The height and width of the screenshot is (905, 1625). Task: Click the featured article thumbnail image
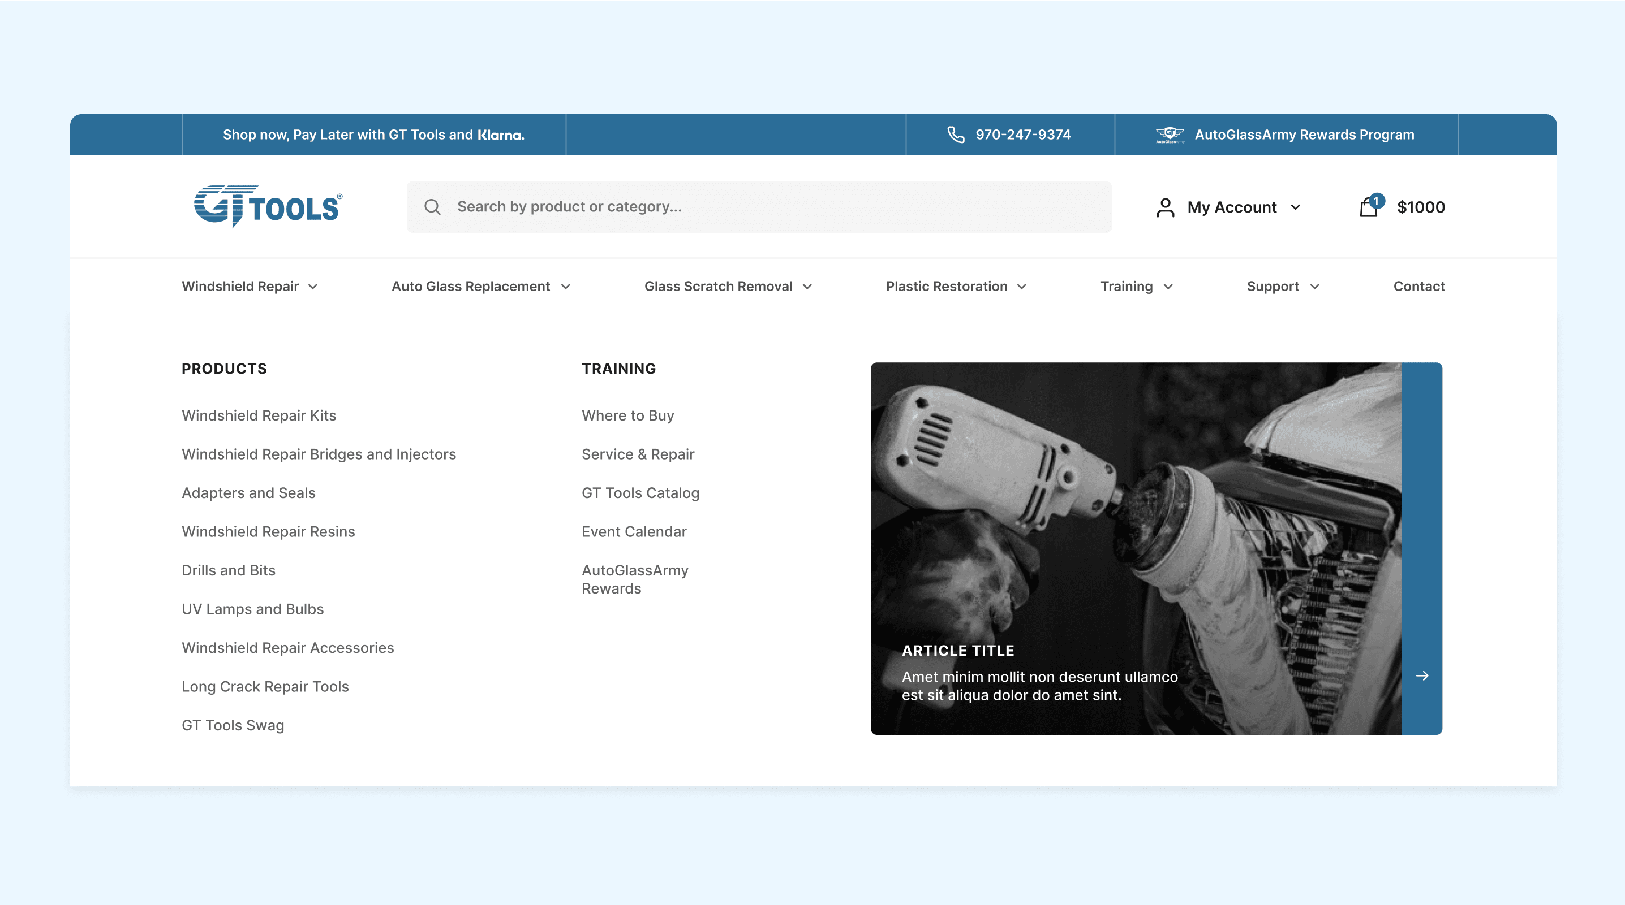point(1136,517)
